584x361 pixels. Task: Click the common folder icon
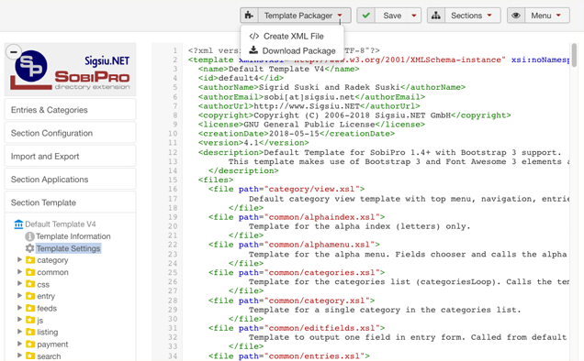tap(30, 272)
